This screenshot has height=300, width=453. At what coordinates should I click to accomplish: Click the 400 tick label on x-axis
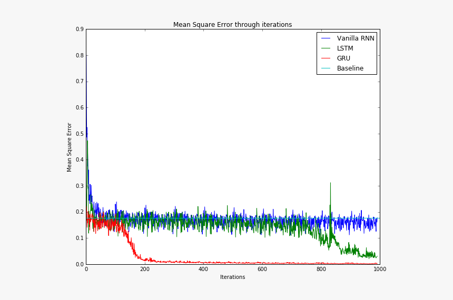[x=203, y=269]
